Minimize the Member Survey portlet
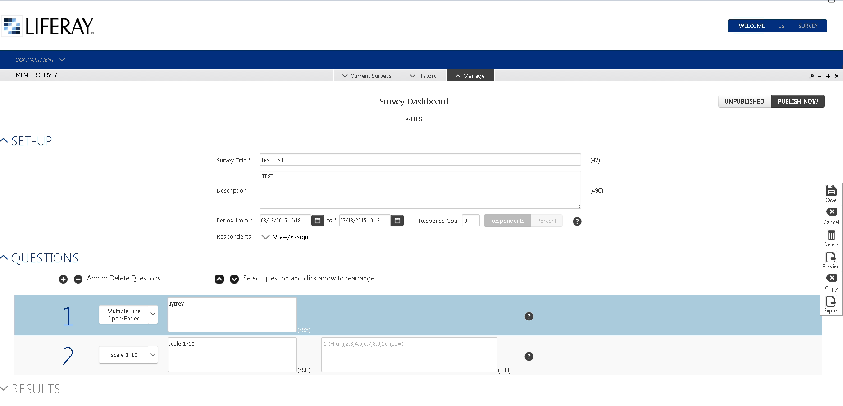Viewport: 843px width, 406px height. [820, 76]
